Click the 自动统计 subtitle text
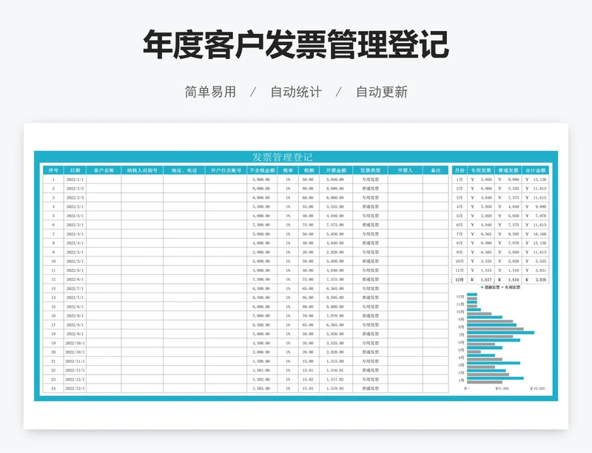 tap(296, 92)
